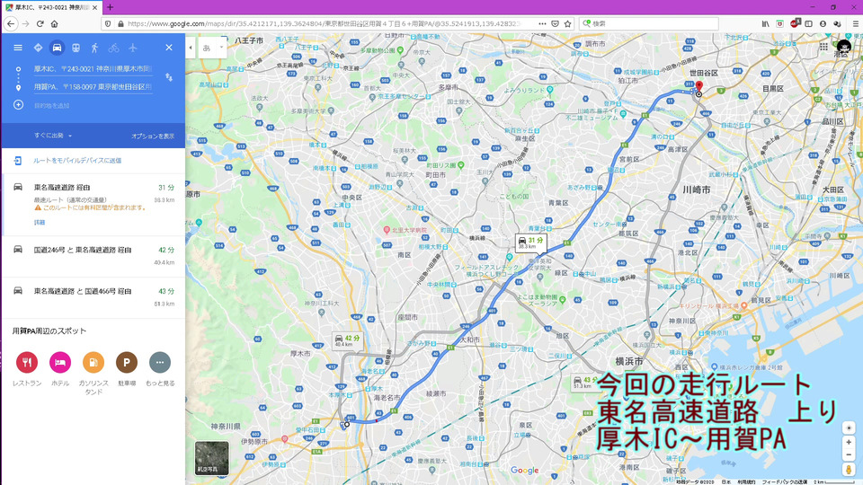Viewport: 863px width, 485px height.
Task: Open a new browser tab
Action: [110, 7]
